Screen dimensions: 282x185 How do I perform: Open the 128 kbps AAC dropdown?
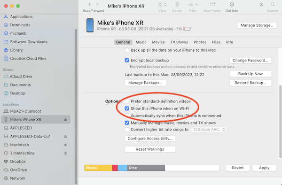click(209, 130)
